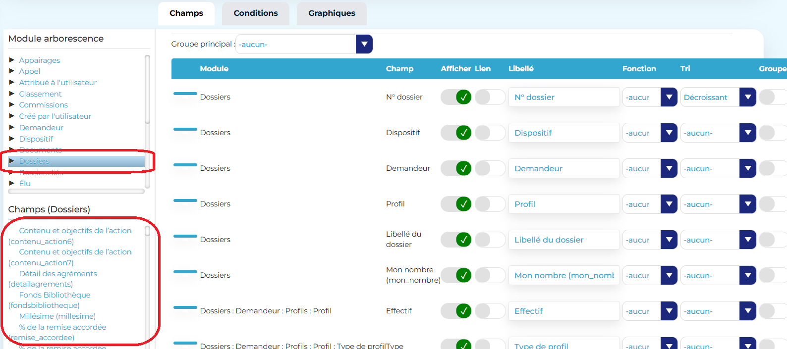Expand the Commissions module in the tree
The width and height of the screenshot is (787, 349).
tap(12, 105)
